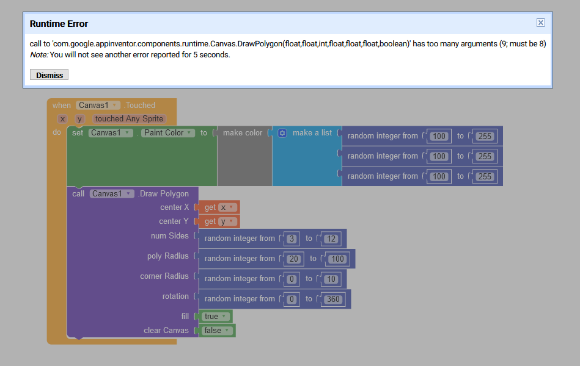Click the make a list block label

tap(312, 133)
